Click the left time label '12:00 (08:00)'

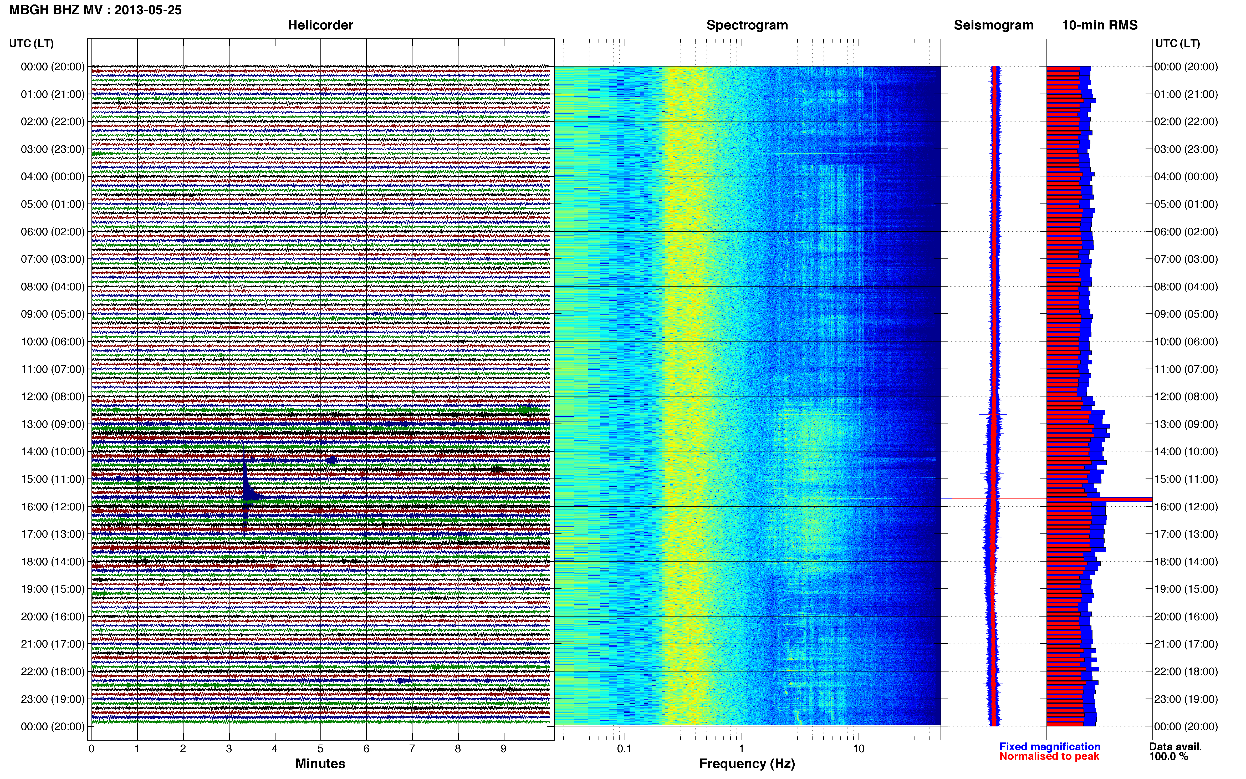click(53, 397)
